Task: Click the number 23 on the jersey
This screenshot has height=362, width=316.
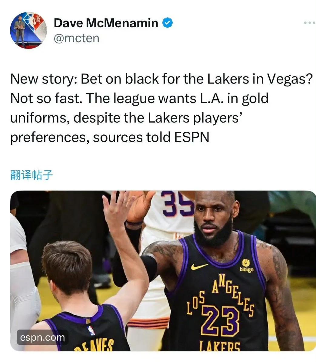Action: (x=220, y=321)
